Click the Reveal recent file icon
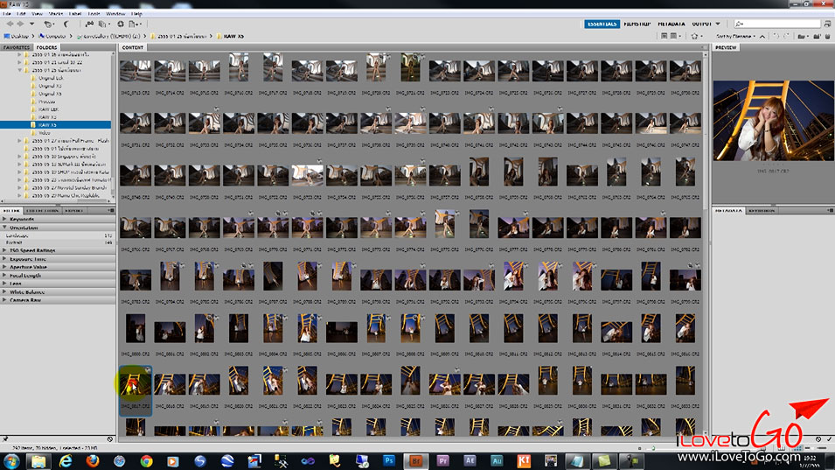 click(x=48, y=24)
